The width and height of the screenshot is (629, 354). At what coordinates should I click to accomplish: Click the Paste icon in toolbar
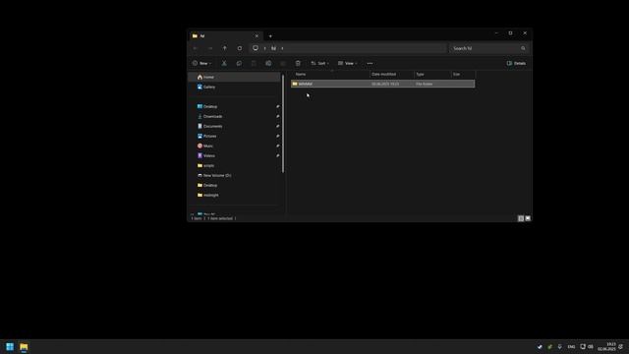254,63
